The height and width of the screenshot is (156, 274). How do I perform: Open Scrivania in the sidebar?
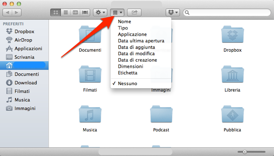coord(24,57)
